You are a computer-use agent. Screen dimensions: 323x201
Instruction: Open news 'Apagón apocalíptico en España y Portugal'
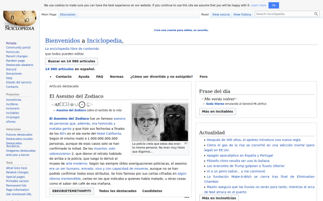[x=240, y=155]
